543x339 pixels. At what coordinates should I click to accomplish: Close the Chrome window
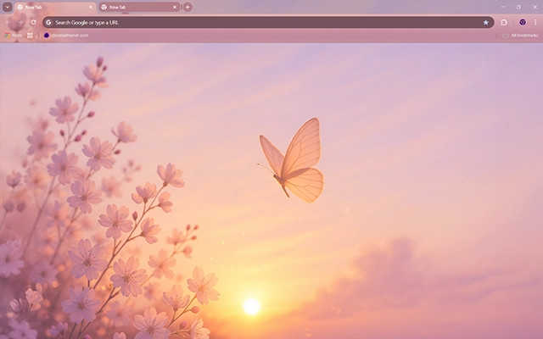(x=535, y=7)
